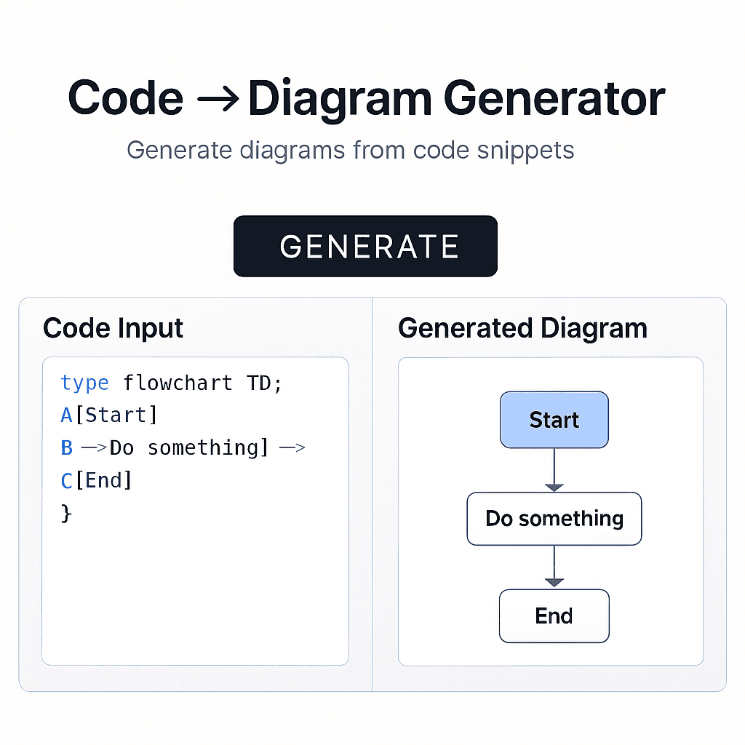This screenshot has height=745, width=745.
Task: Click the 'A[Start]' line in the code input
Action: (x=108, y=415)
